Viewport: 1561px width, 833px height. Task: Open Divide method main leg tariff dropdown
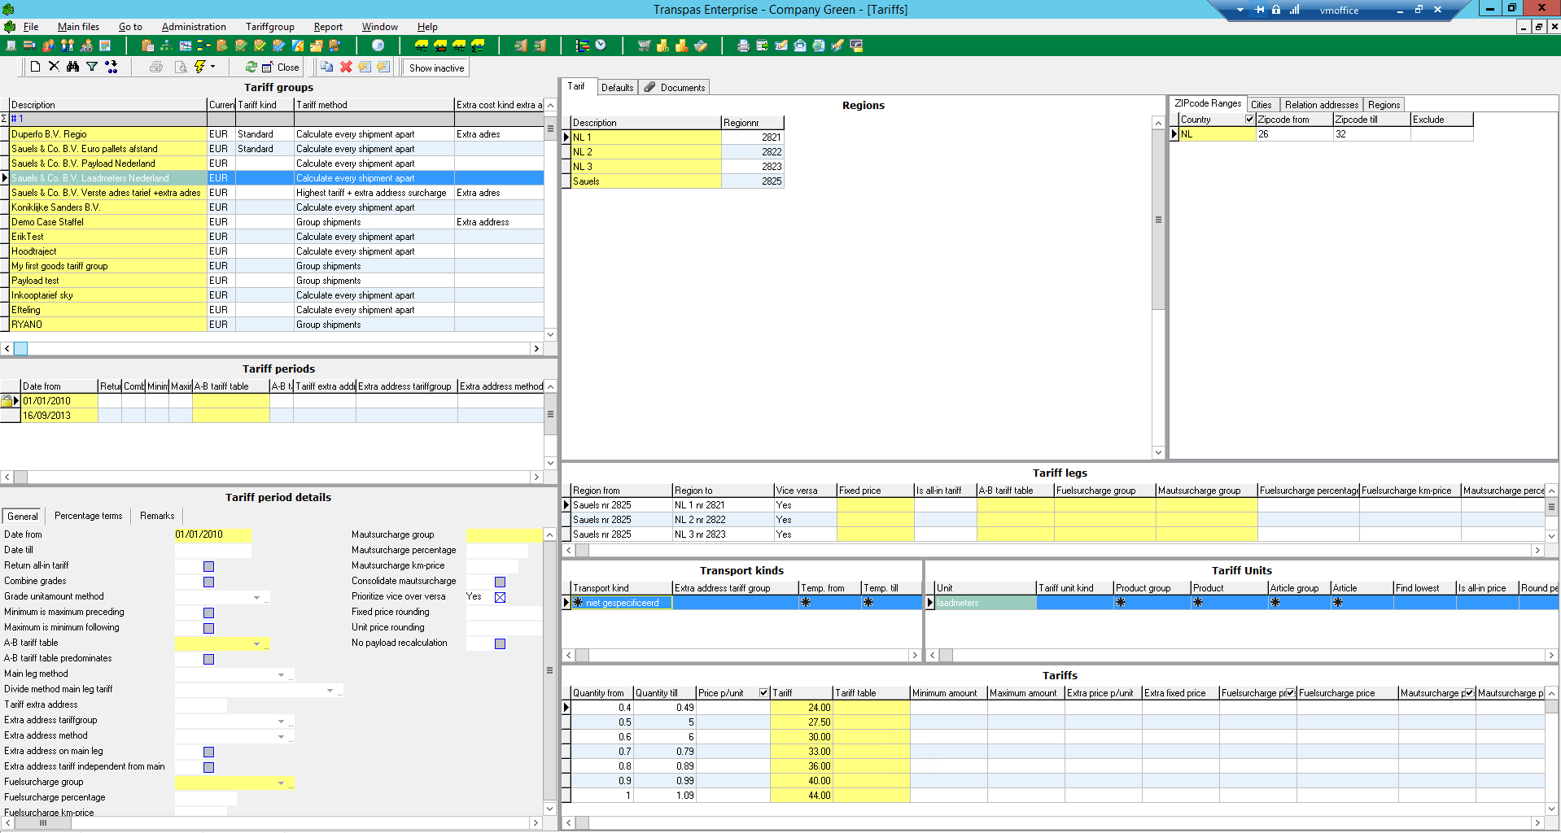pos(330,690)
